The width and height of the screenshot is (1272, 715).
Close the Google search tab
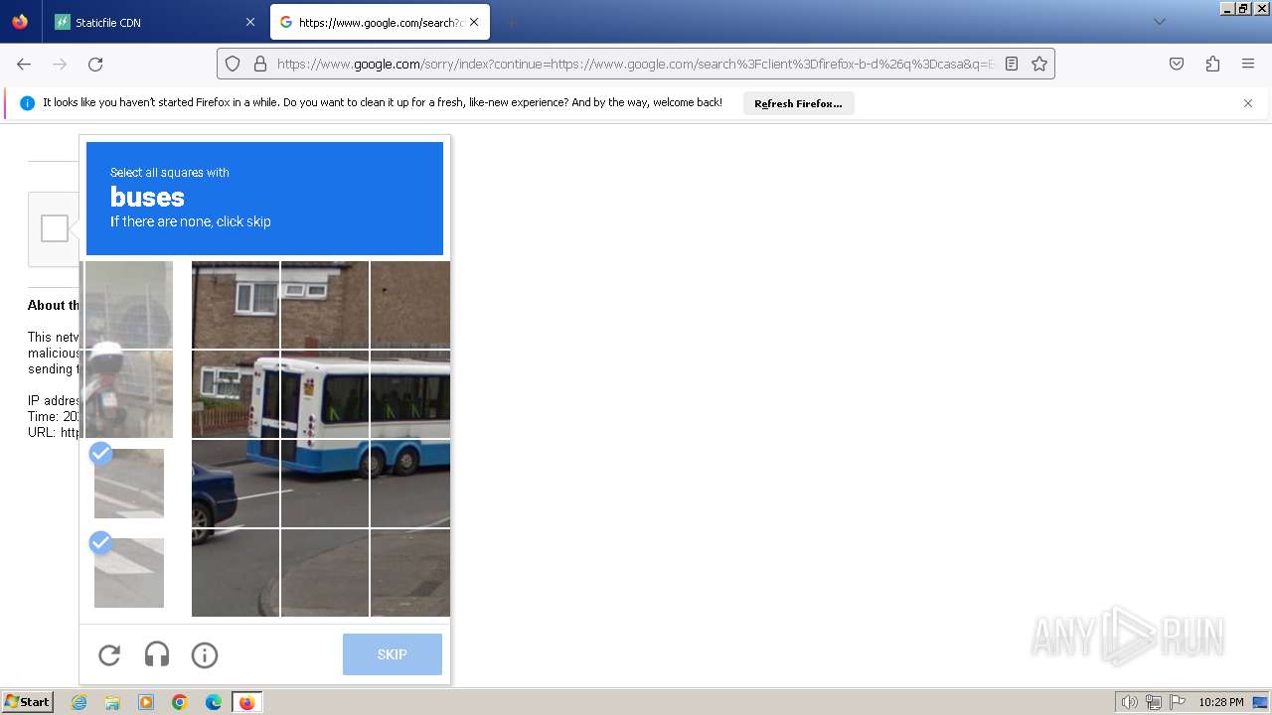pos(474,22)
